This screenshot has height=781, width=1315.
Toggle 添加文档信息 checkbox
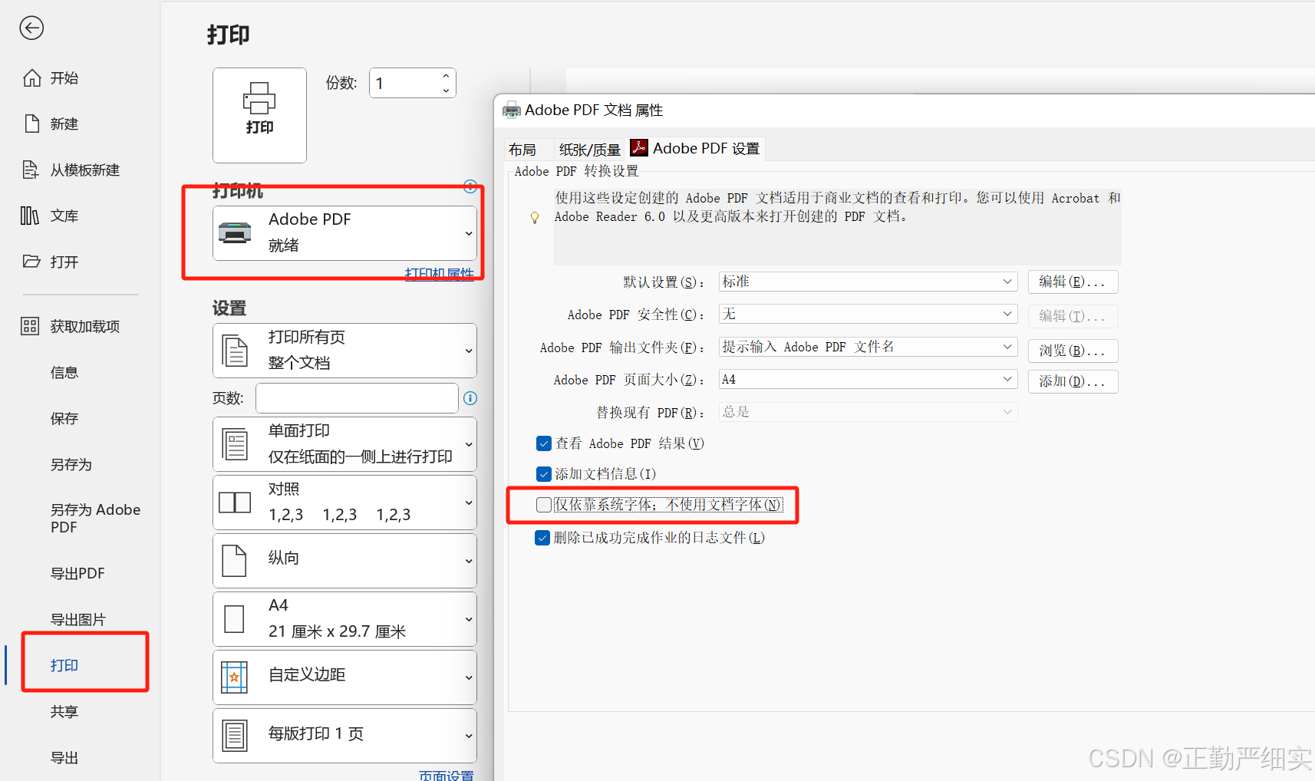coord(544,474)
